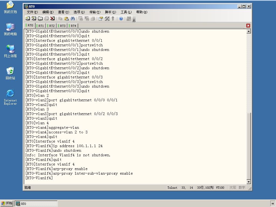The image size is (276, 207).
Task: Click the Disconnect session icon
Action: (x=53, y=19)
